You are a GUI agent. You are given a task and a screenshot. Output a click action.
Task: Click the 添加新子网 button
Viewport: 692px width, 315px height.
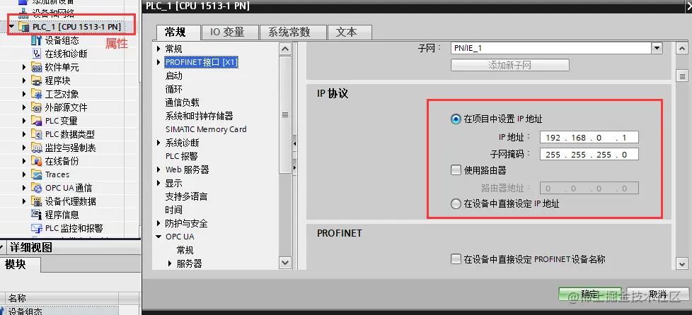[509, 65]
